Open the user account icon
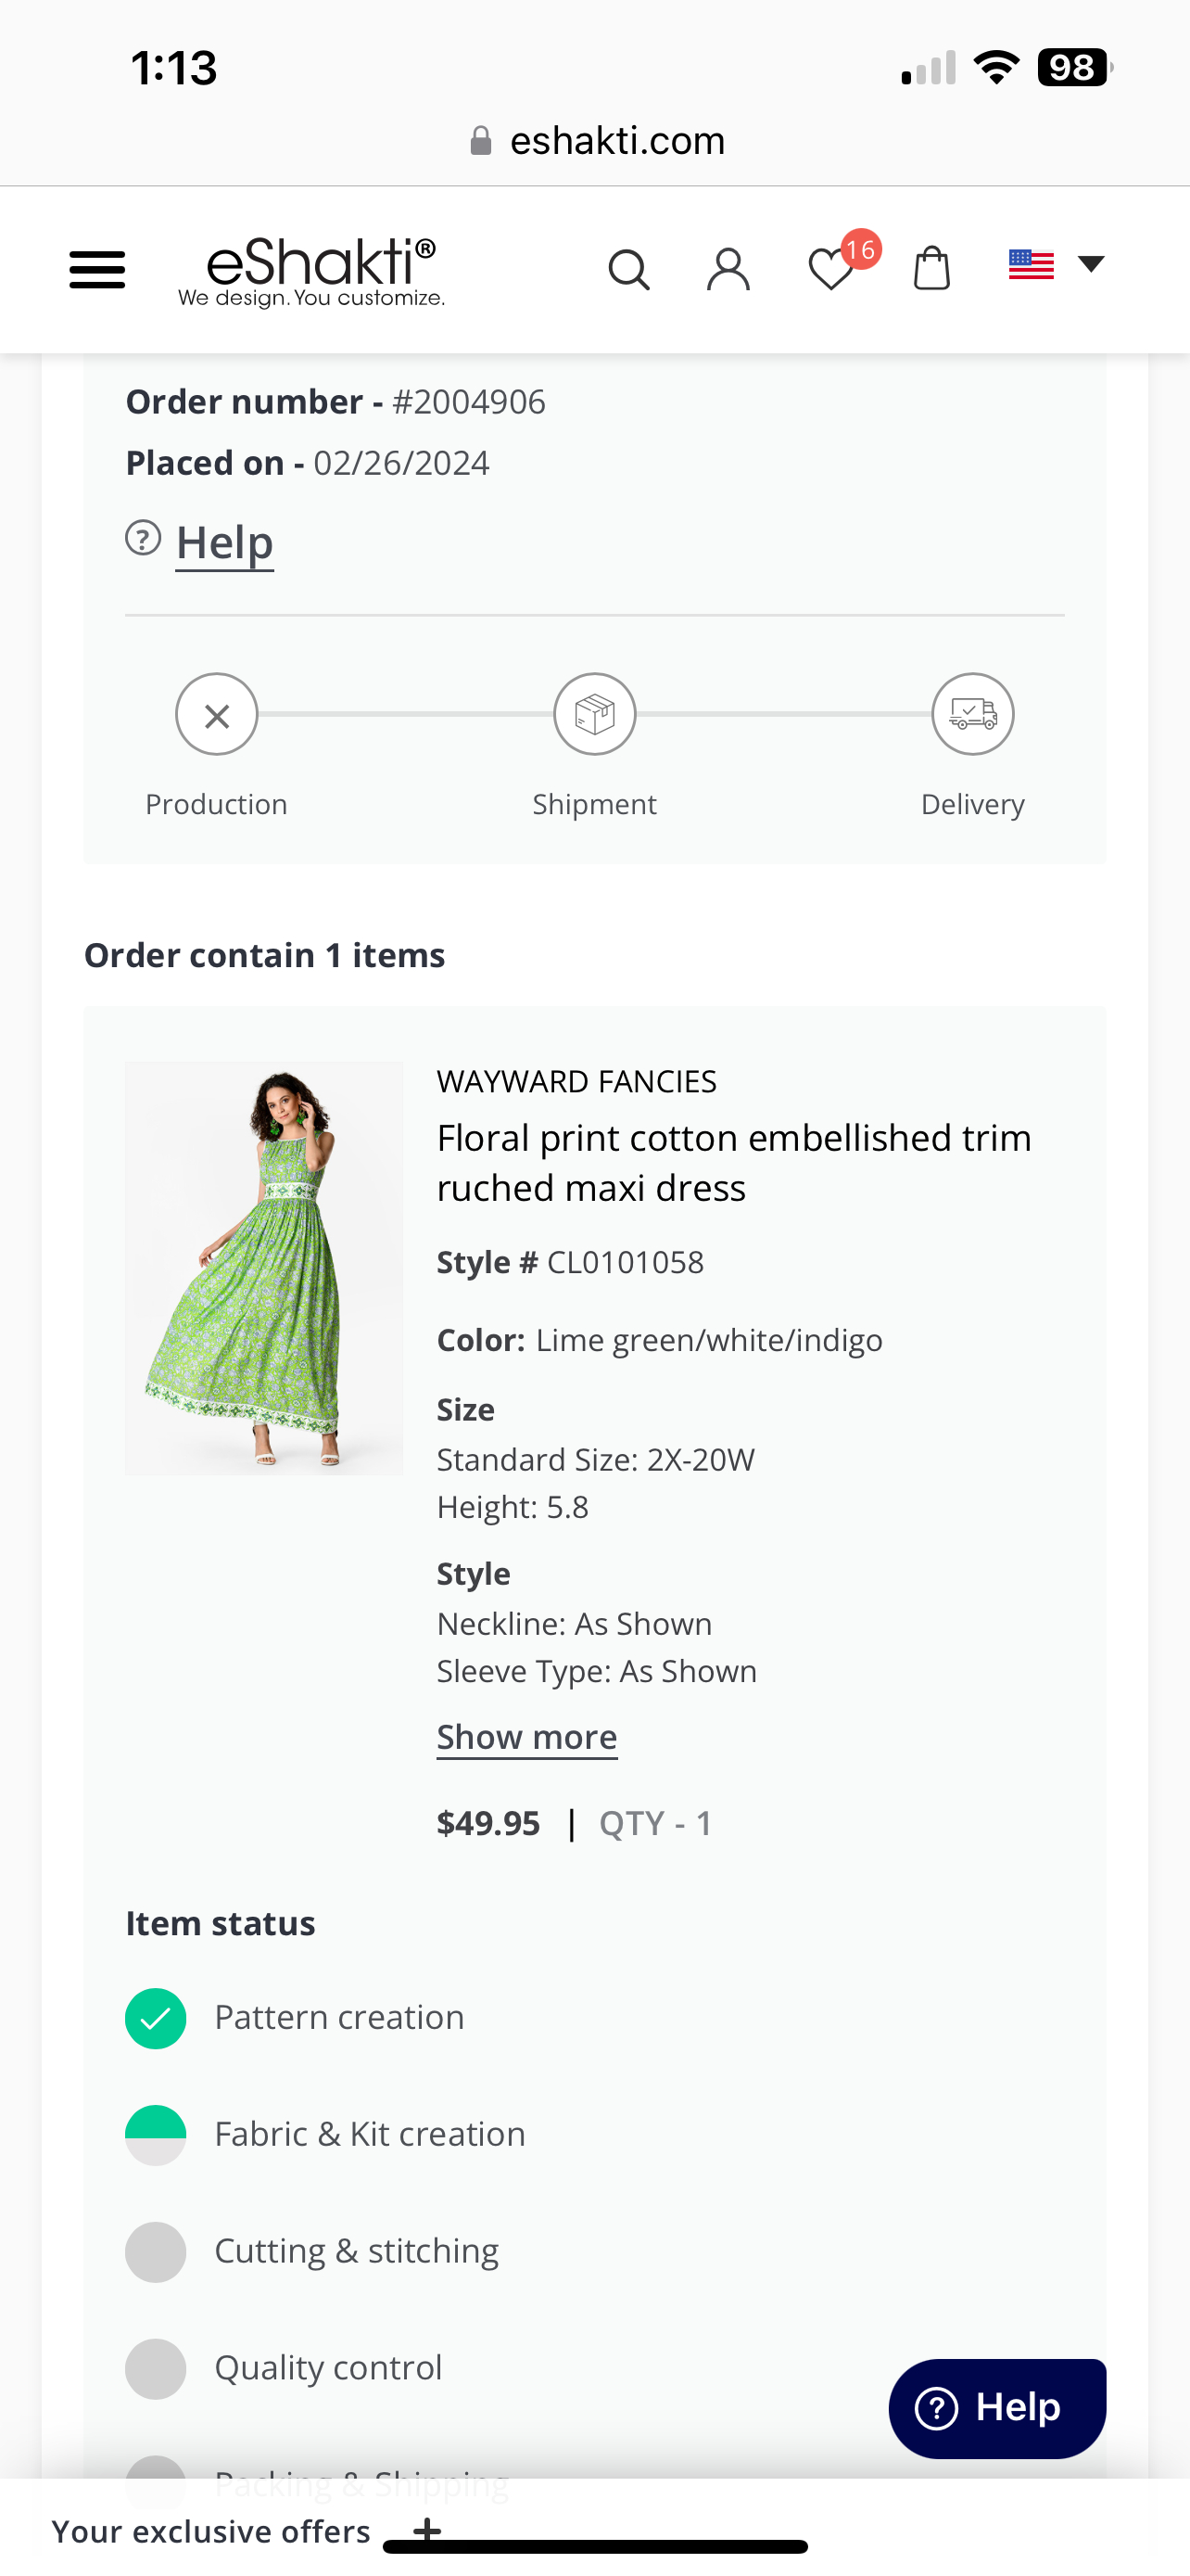 728,269
